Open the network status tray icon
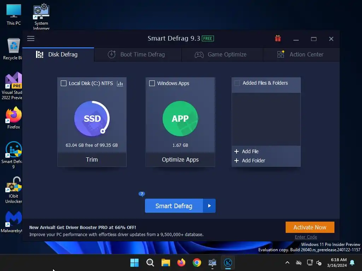The width and height of the screenshot is (362, 271). 310,263
